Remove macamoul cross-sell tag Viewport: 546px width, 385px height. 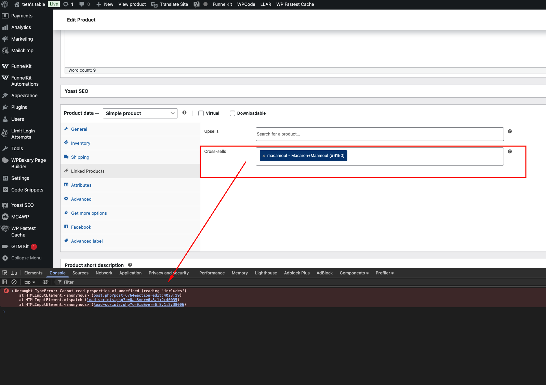pyautogui.click(x=264, y=156)
